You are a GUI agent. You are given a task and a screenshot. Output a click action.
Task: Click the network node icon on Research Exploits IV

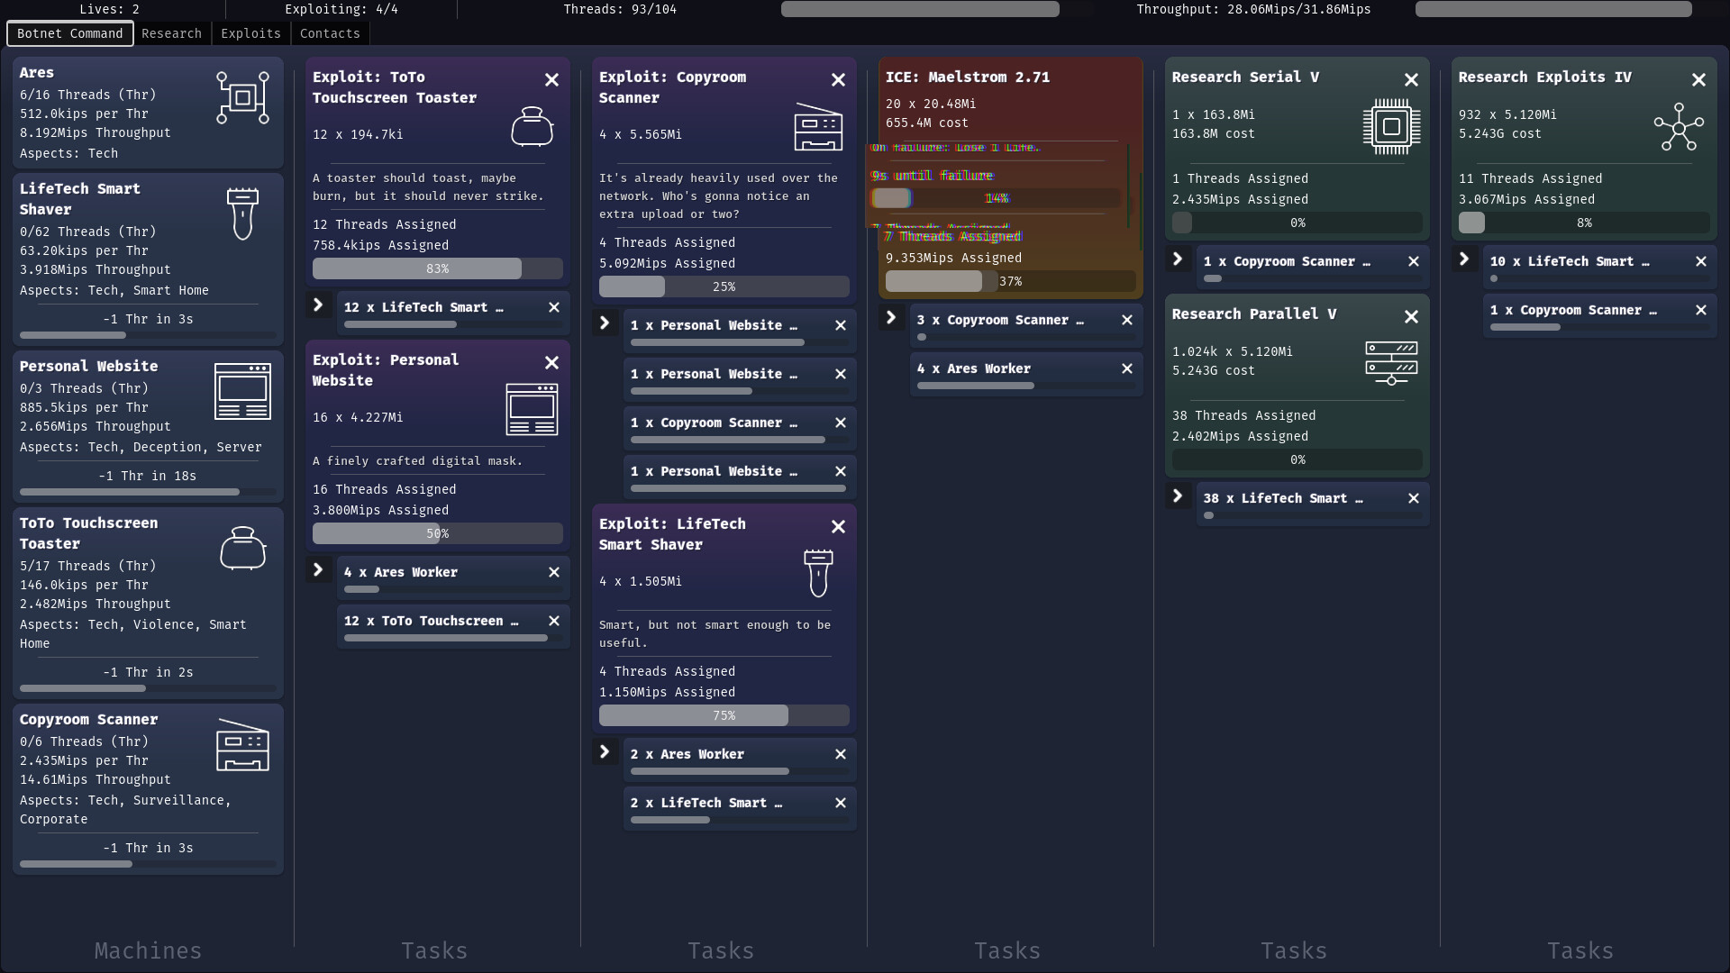[1678, 129]
